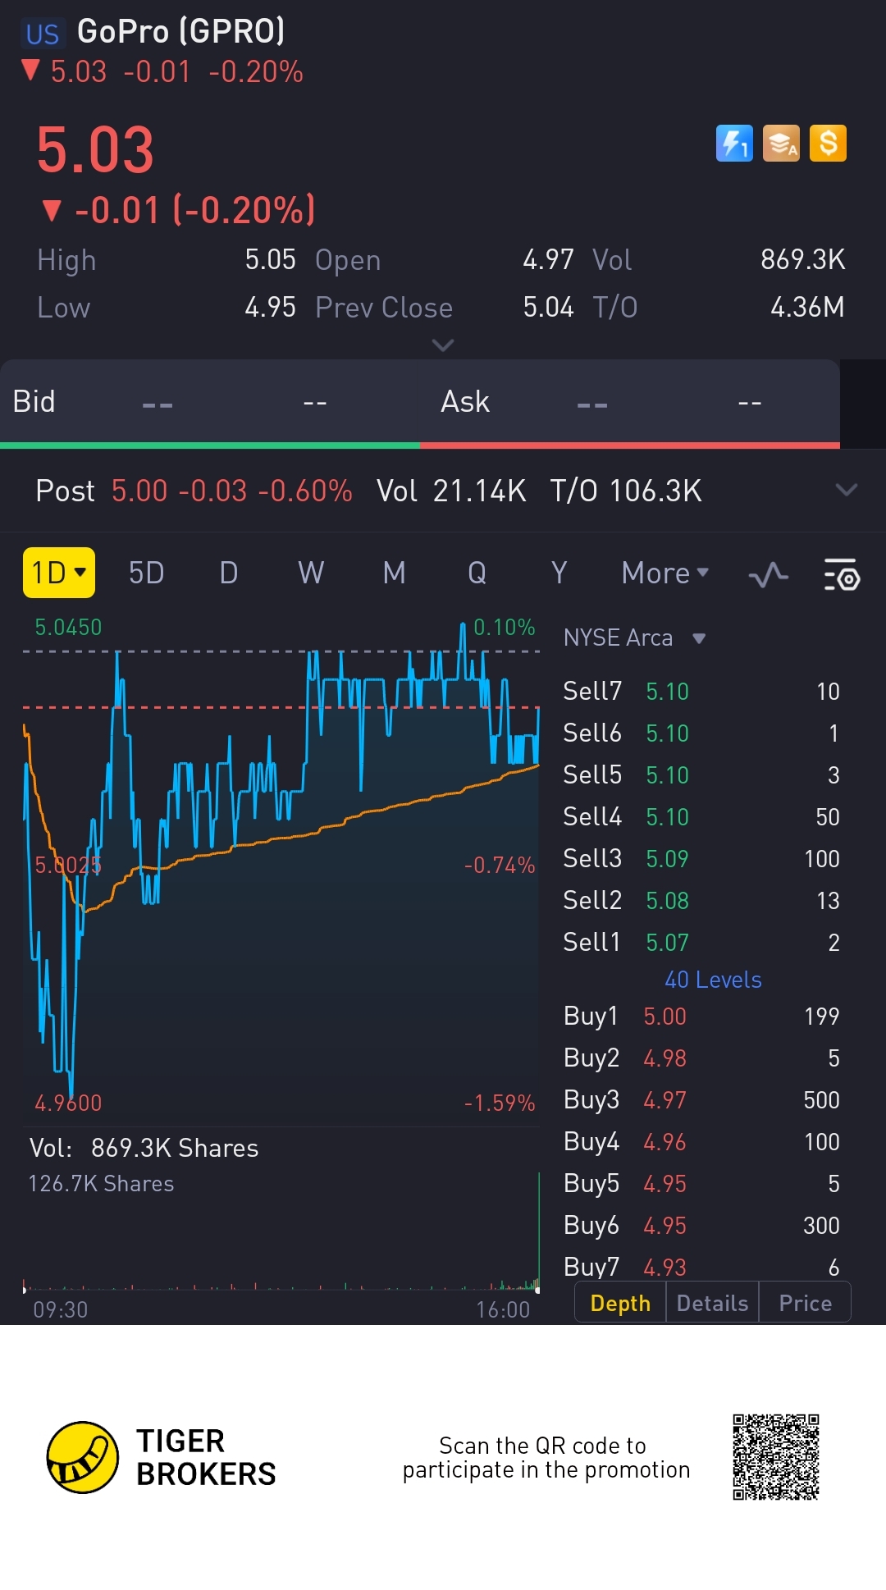Tap the Sell4 order book row

pos(701,816)
